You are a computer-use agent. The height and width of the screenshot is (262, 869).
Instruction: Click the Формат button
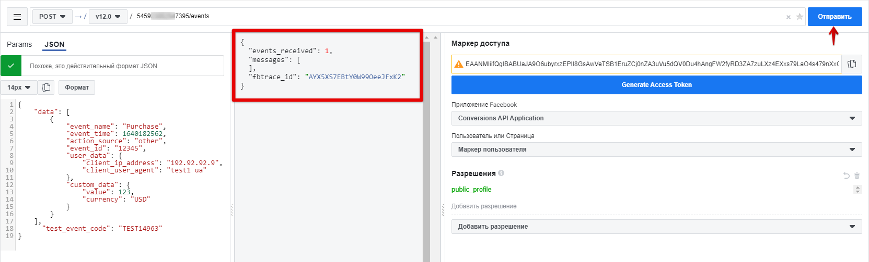coord(77,88)
